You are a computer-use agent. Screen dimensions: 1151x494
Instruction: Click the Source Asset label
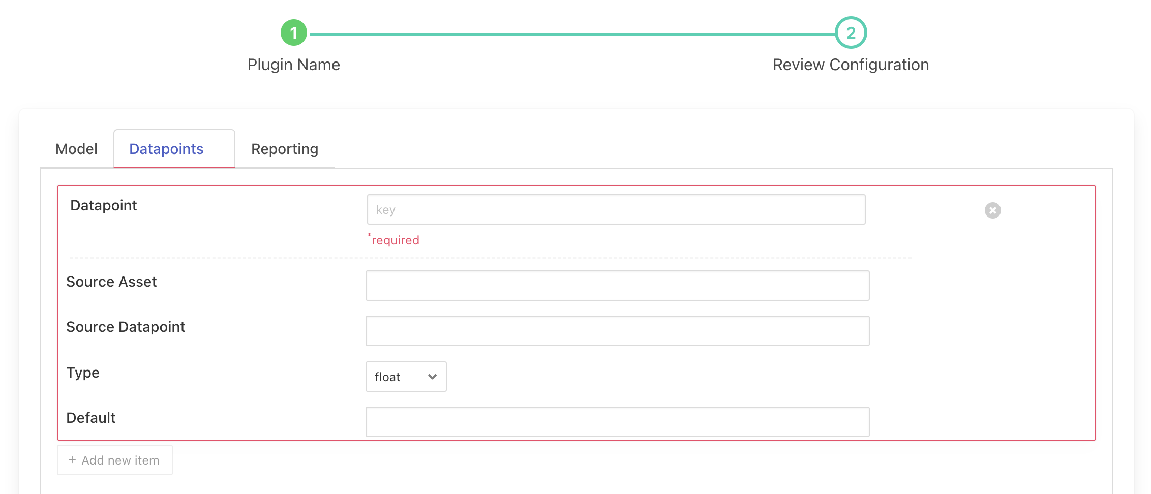111,282
